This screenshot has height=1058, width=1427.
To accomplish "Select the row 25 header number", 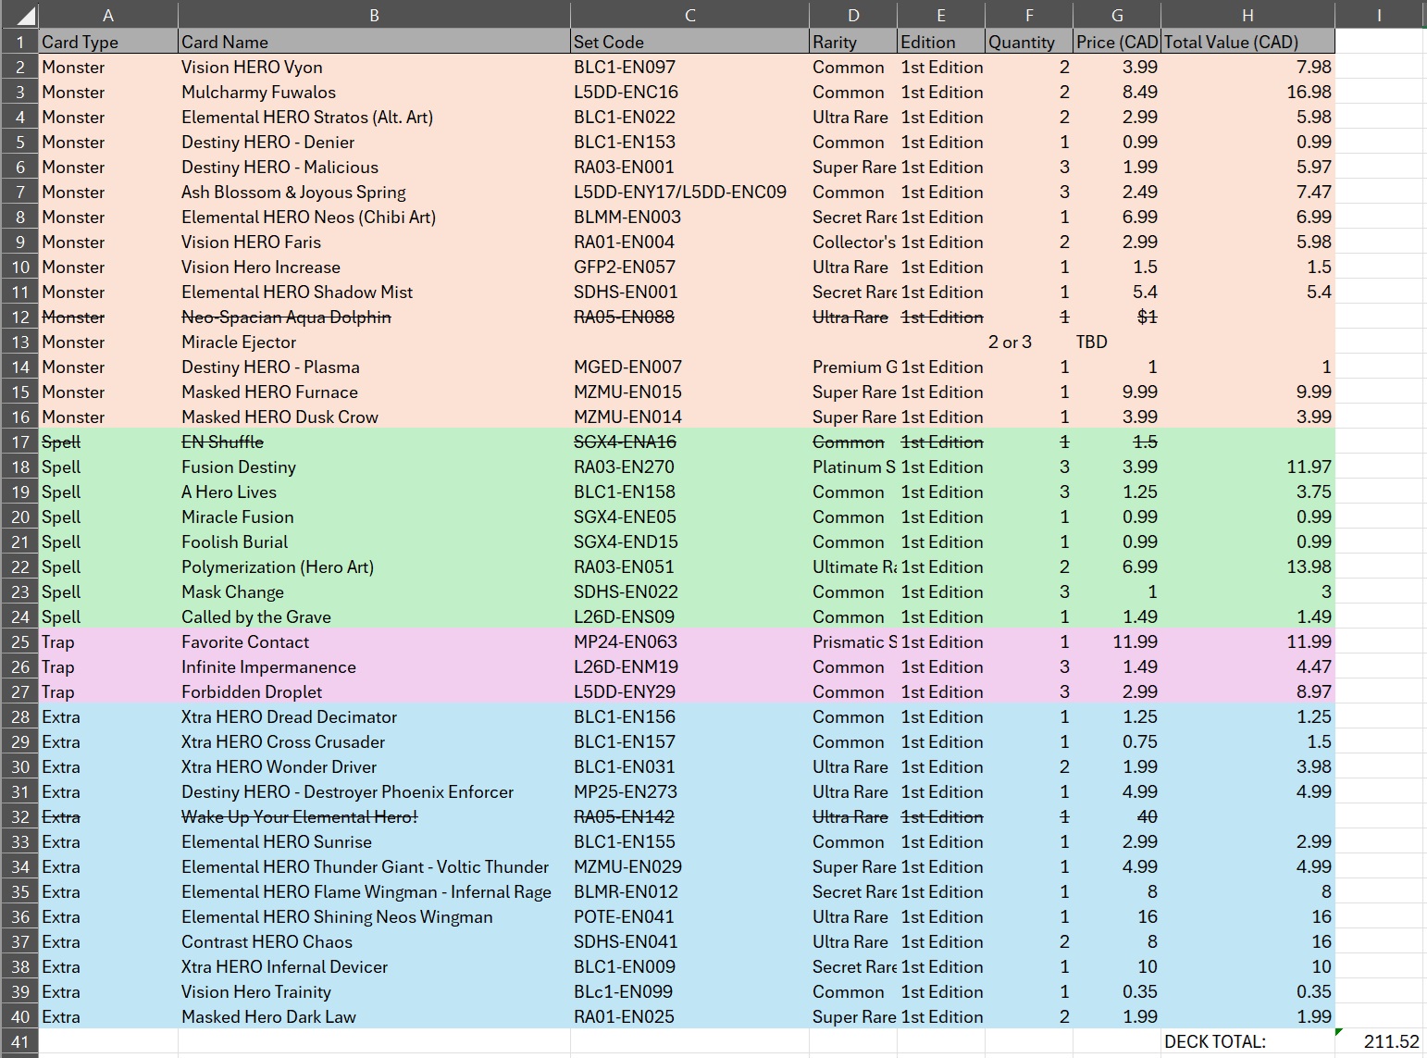I will (19, 641).
